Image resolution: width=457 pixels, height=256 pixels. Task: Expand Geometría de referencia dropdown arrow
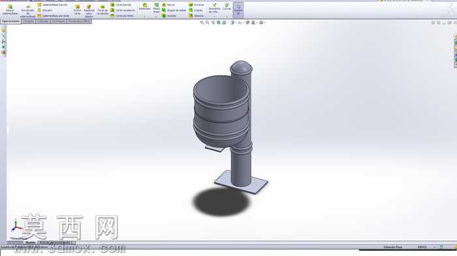click(x=214, y=16)
